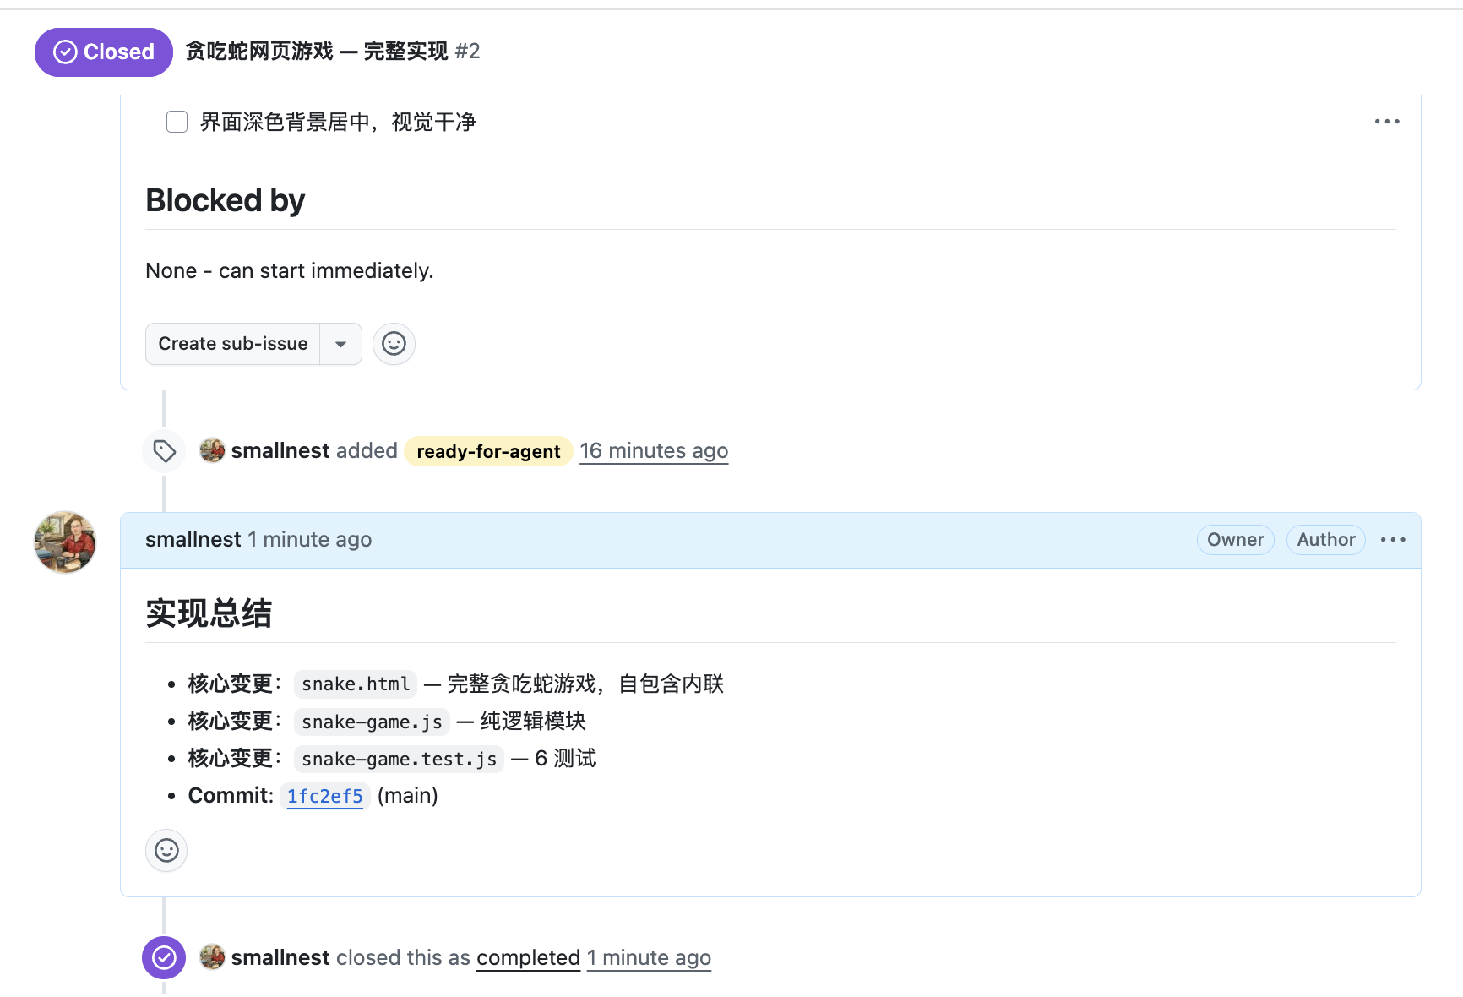Open smallnest username in comment header
1463x997 pixels.
tap(193, 540)
